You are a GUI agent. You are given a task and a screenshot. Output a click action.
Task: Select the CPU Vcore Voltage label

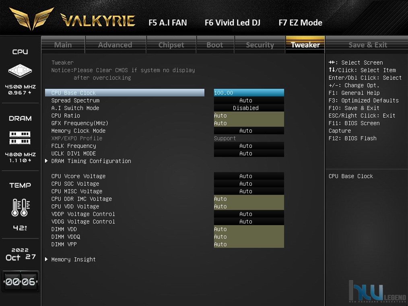[x=78, y=176]
